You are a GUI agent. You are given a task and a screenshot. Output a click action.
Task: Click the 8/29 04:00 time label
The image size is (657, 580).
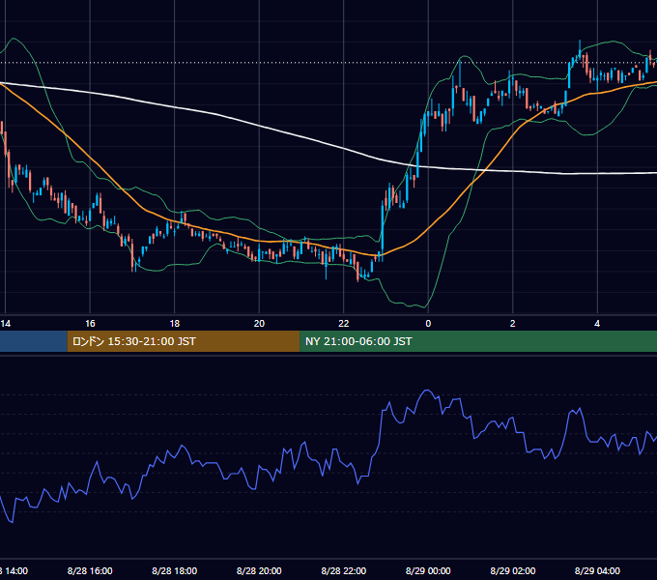coord(597,570)
